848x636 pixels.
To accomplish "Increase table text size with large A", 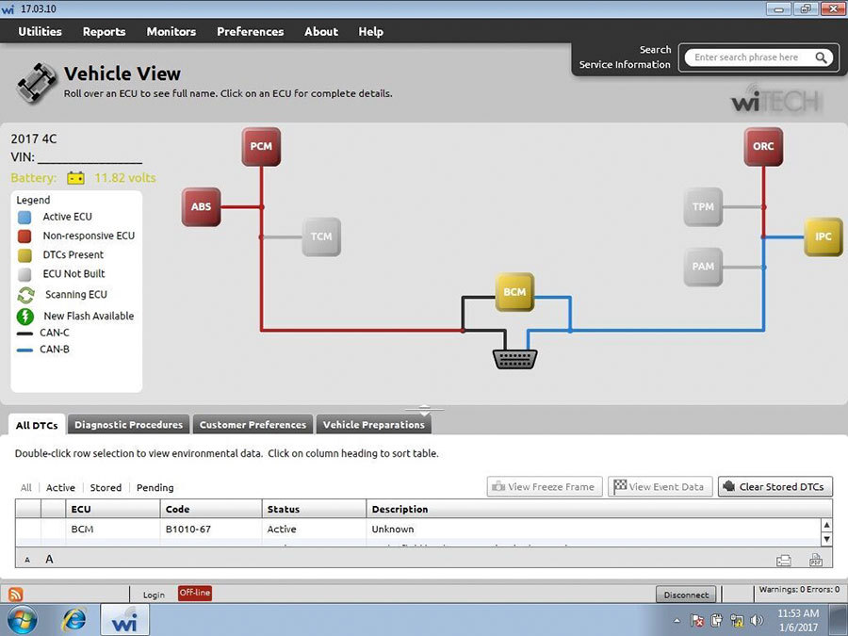I will [49, 559].
